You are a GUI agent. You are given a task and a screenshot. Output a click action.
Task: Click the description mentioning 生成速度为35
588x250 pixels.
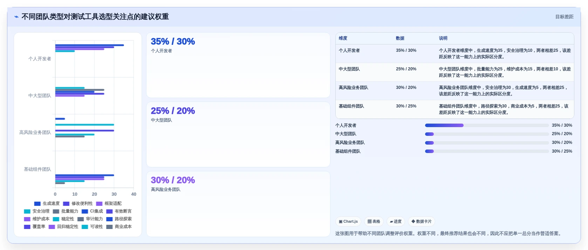point(505,54)
